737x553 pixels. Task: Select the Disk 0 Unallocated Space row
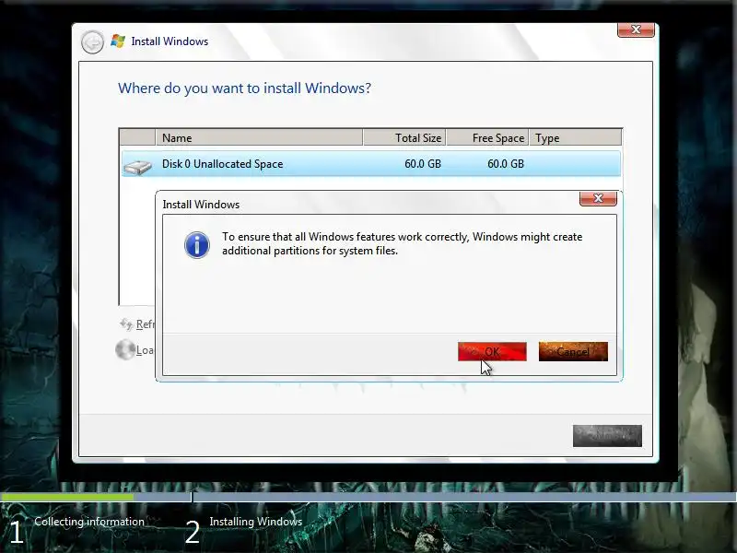tap(371, 164)
